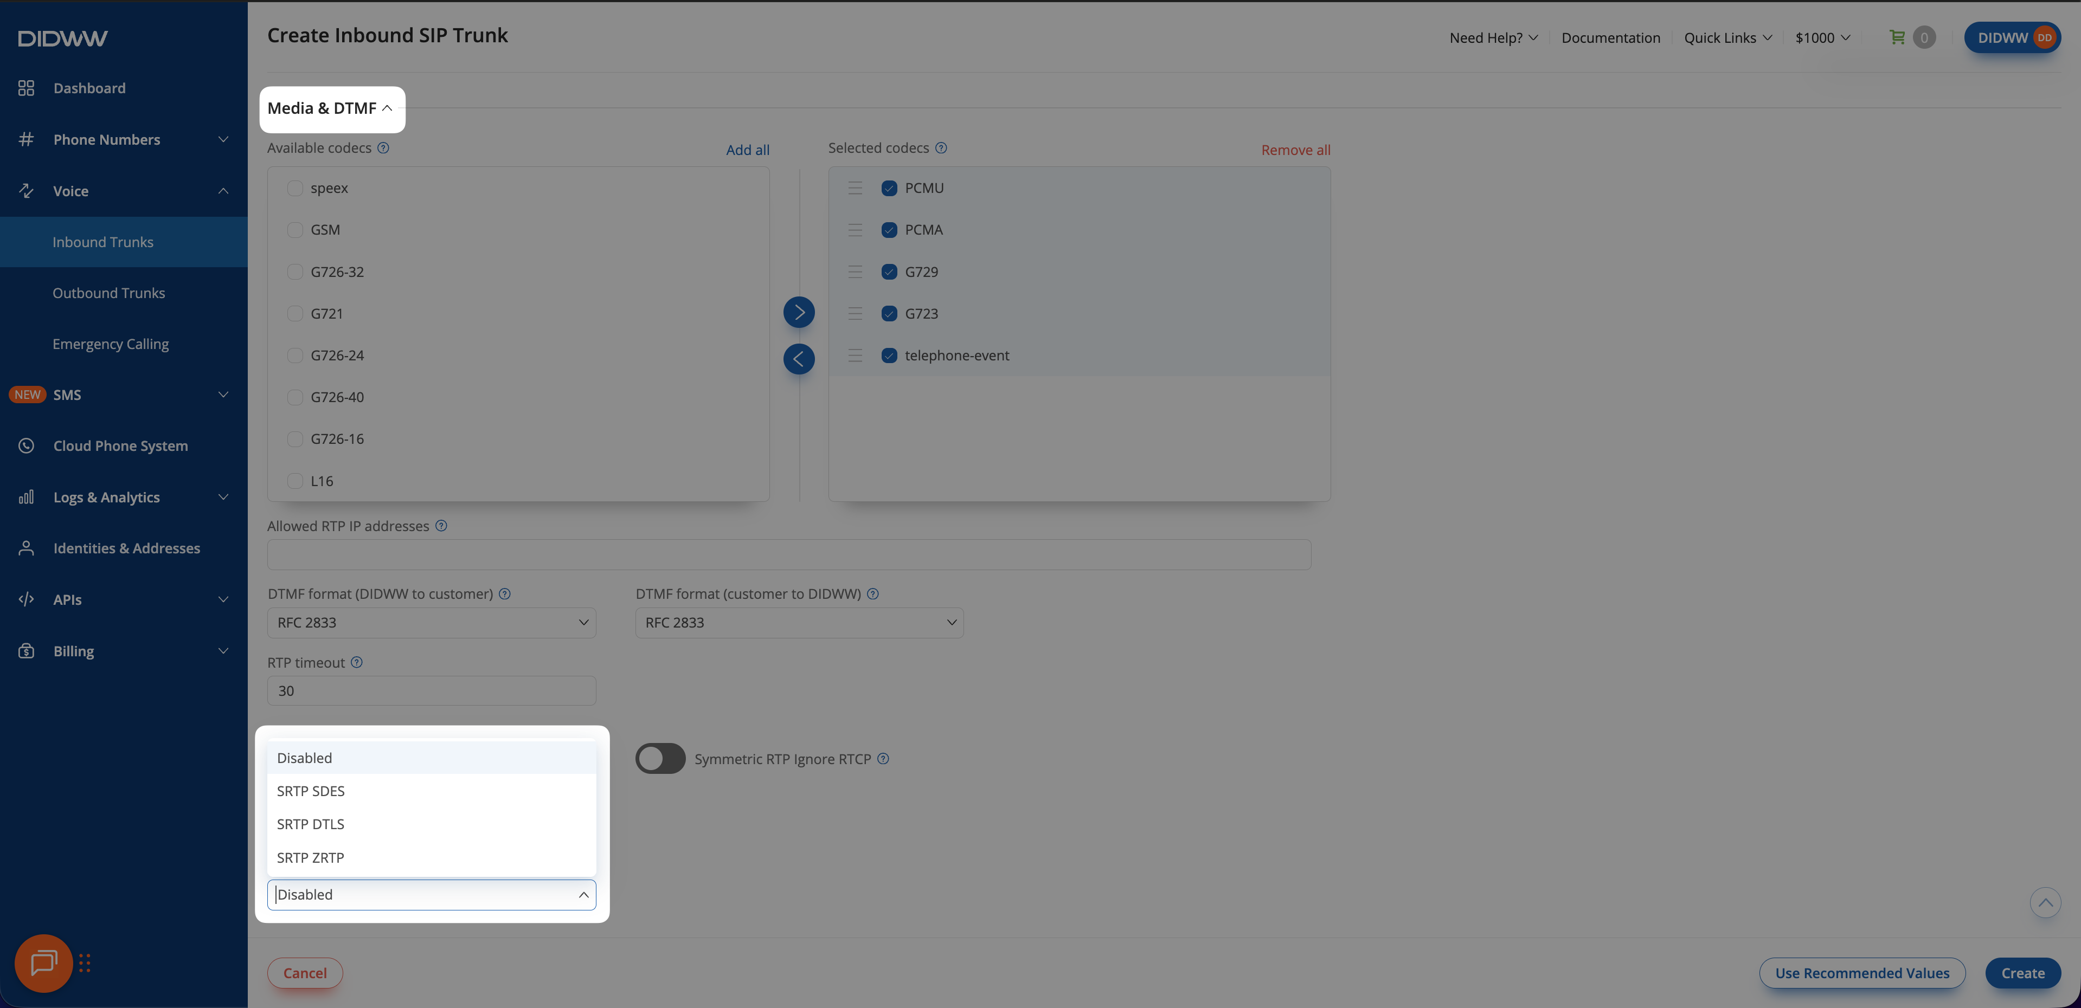Screen dimensions: 2081x1008
Task: Click the Allowed RTP IP addresses field
Action: (788, 555)
